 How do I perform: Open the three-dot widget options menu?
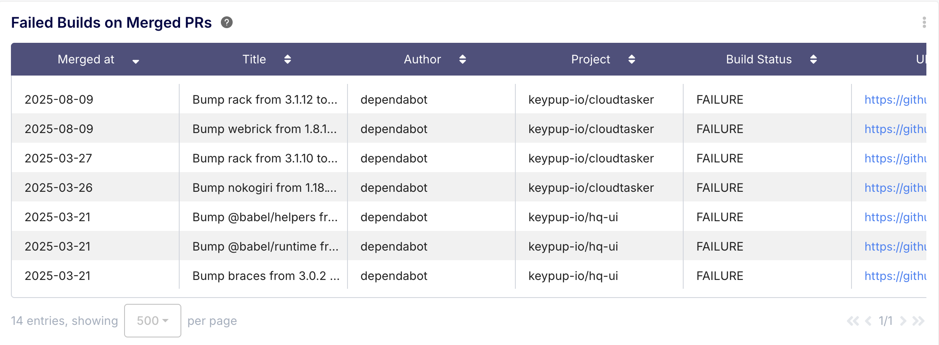click(924, 22)
